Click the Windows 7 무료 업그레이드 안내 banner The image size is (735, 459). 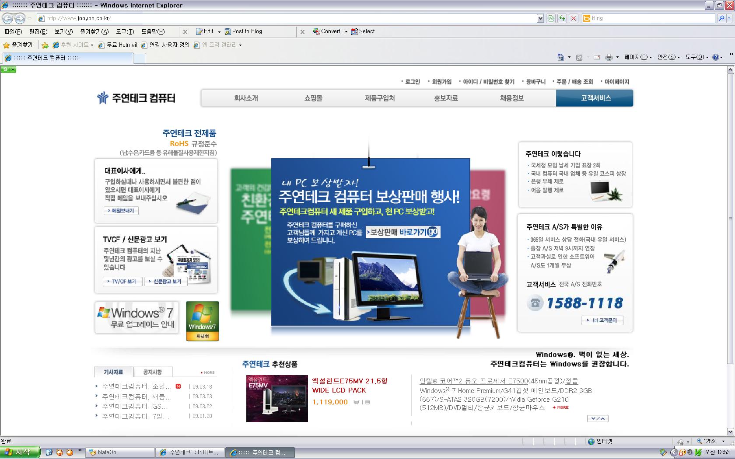(137, 318)
